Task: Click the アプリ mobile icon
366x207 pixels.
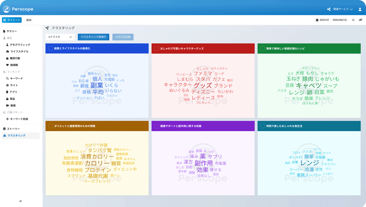Action: [7, 92]
